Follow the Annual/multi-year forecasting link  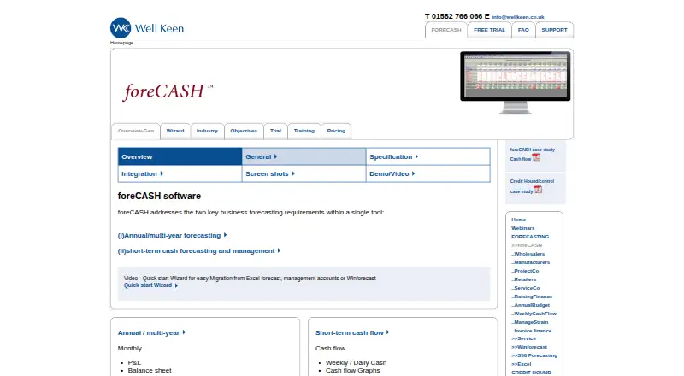[x=172, y=236]
